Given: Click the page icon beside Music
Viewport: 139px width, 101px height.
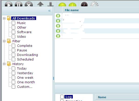Looking at the screenshot, I should pyautogui.click(x=13, y=23).
